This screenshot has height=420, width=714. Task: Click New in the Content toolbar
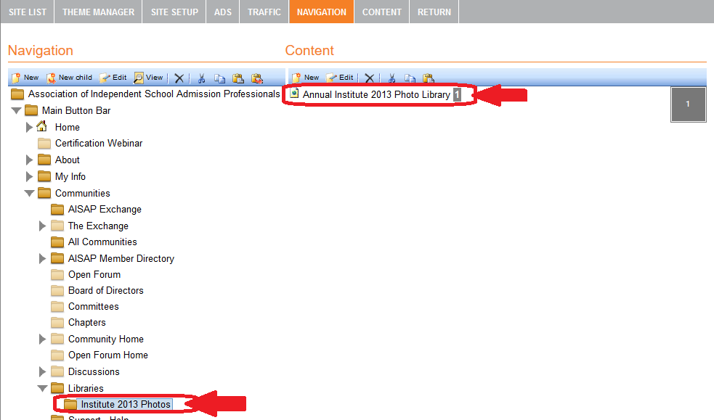(306, 78)
